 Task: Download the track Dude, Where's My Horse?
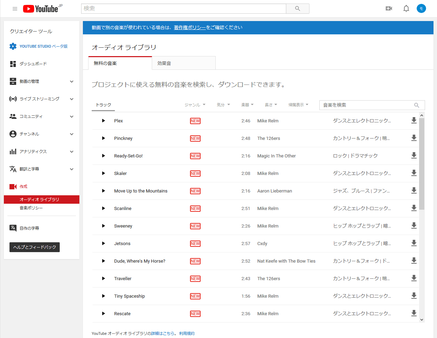414,261
